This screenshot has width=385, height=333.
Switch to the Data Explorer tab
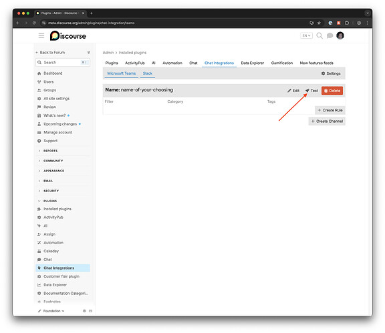coord(252,63)
